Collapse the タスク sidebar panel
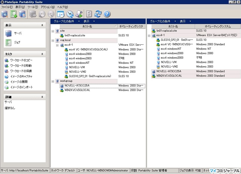This screenshot has height=174, width=241. pos(42,54)
